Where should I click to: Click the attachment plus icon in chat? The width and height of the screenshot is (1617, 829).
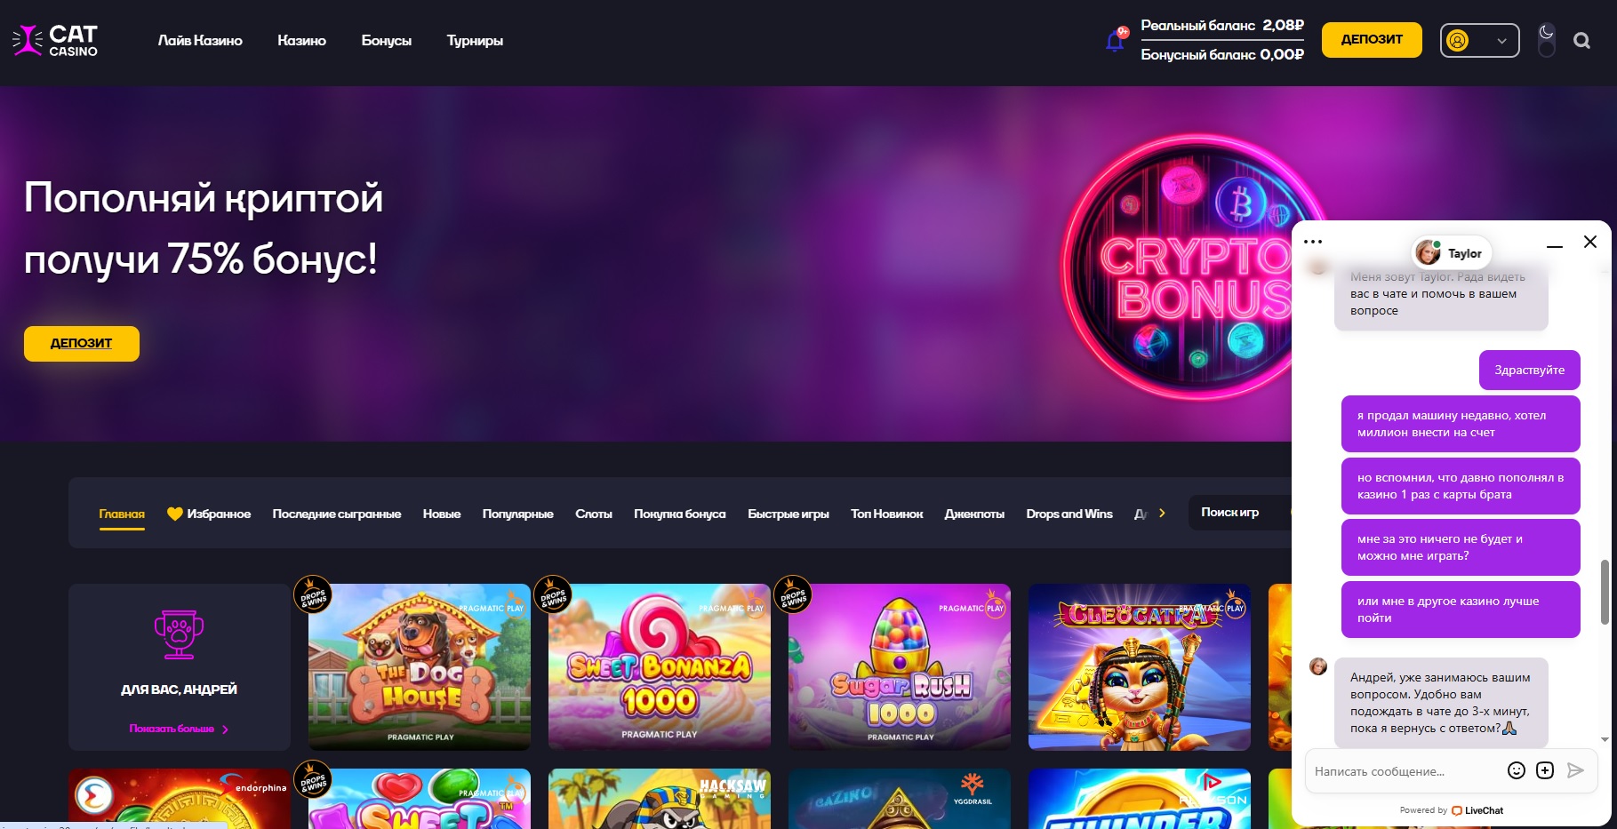pos(1545,770)
